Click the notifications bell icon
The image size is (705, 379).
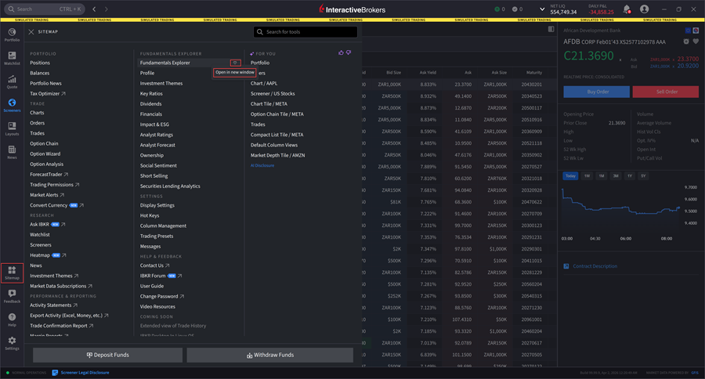tap(627, 9)
